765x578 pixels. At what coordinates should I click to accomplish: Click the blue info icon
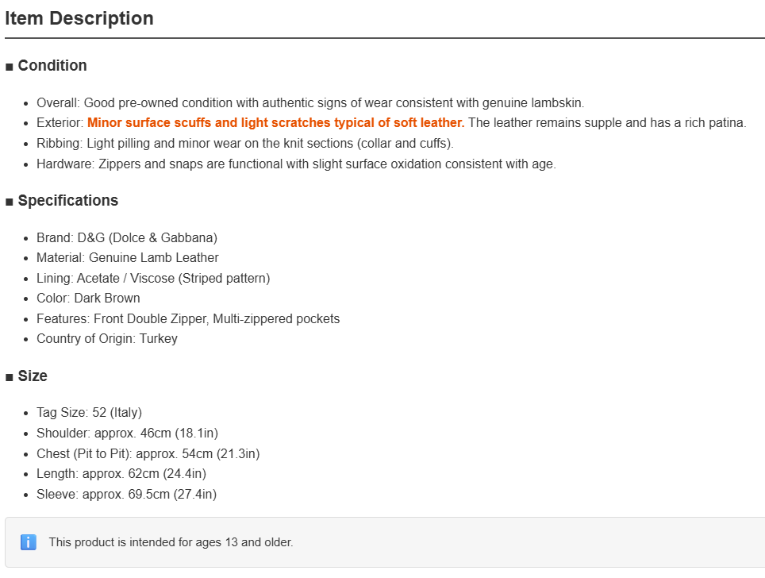tap(29, 541)
